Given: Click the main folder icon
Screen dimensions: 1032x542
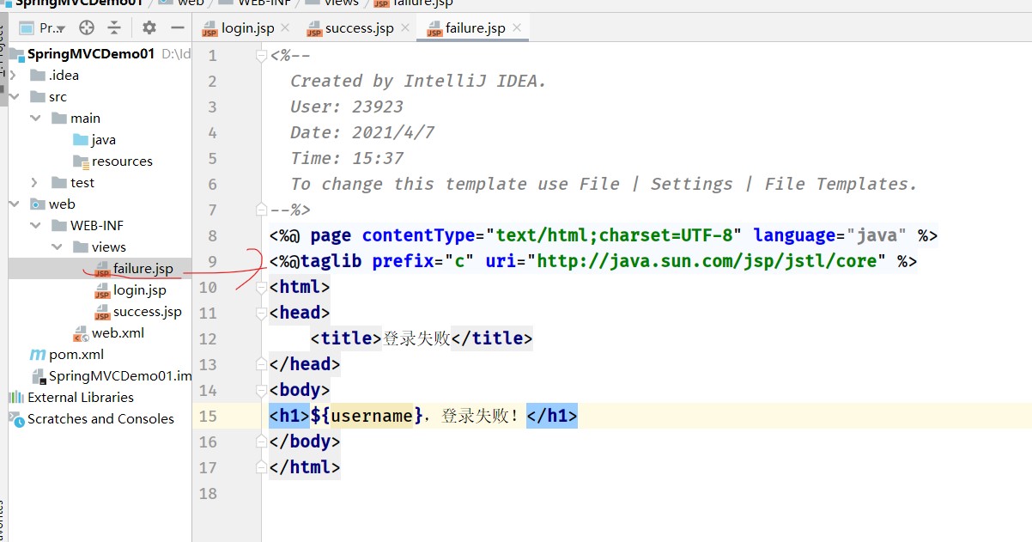Looking at the screenshot, I should 58,118.
